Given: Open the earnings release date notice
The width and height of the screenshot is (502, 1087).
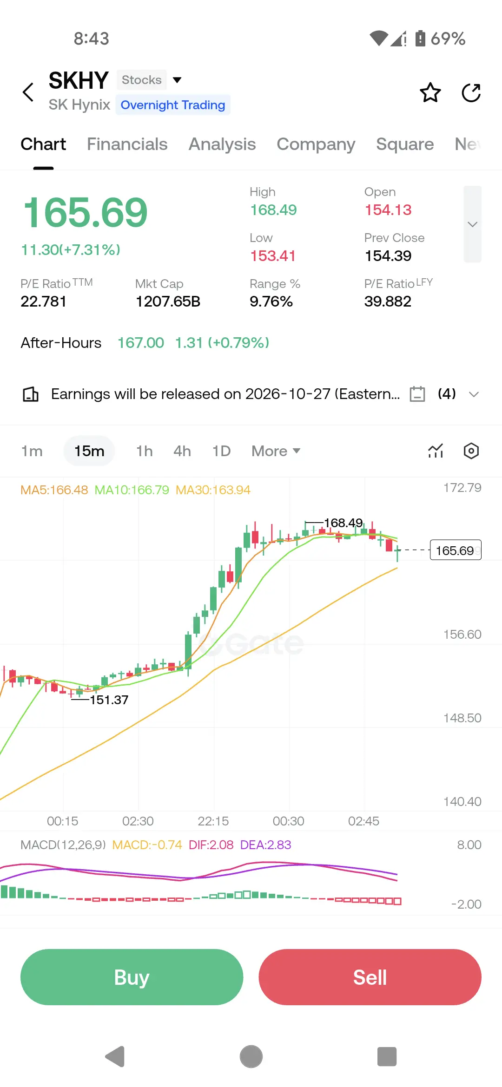Looking at the screenshot, I should tap(225, 394).
